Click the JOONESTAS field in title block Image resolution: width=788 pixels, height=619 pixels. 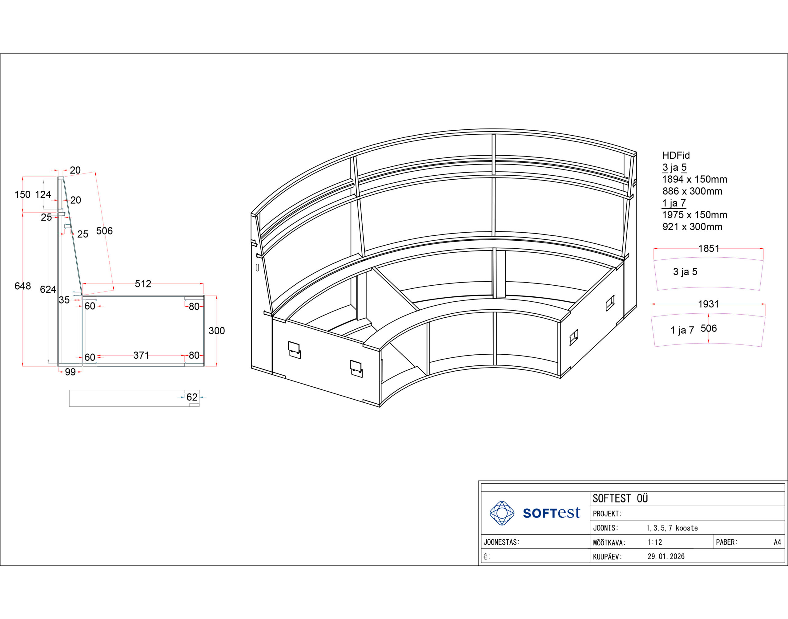click(501, 542)
